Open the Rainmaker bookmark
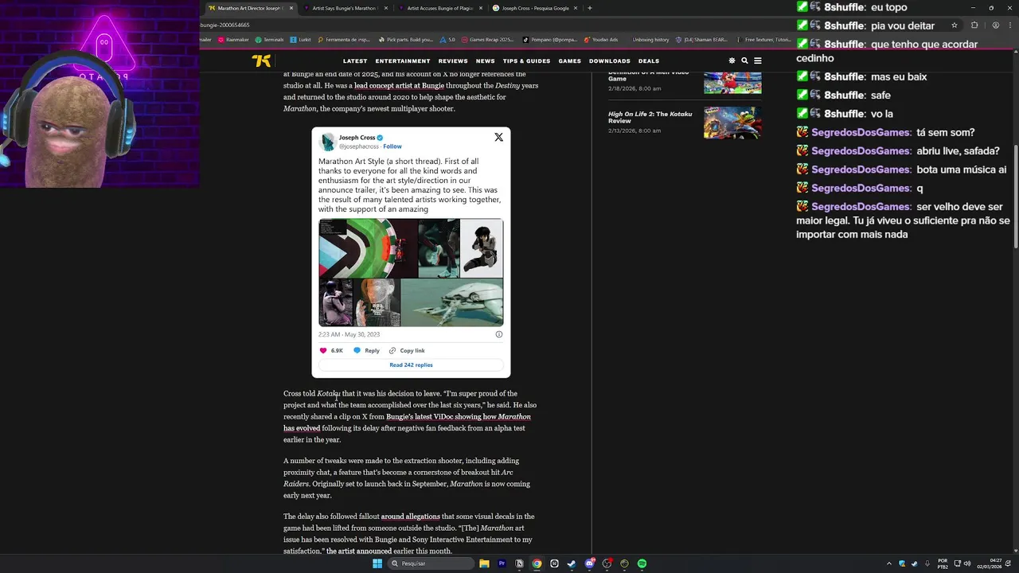This screenshot has width=1019, height=573. [x=233, y=40]
